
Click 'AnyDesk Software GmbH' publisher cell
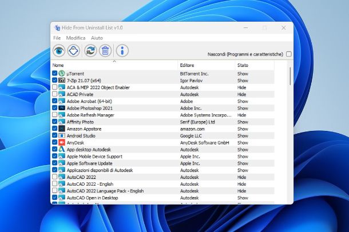coord(205,143)
